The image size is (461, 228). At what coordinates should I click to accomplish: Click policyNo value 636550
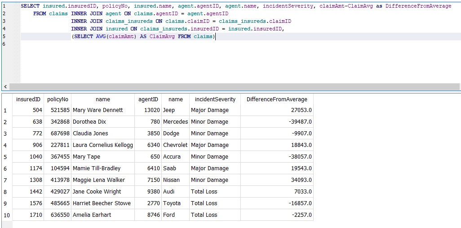58,215
